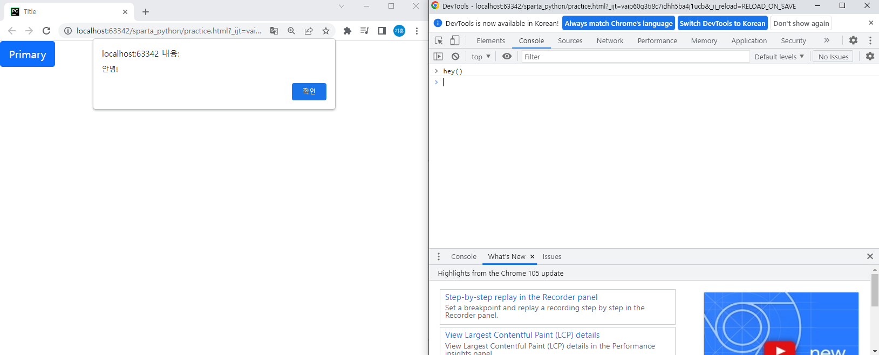Confirm the alert with 확인 button

click(x=309, y=92)
